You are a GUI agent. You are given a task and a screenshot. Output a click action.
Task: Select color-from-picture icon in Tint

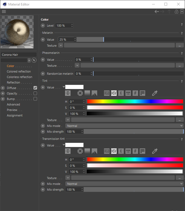[x=94, y=93]
